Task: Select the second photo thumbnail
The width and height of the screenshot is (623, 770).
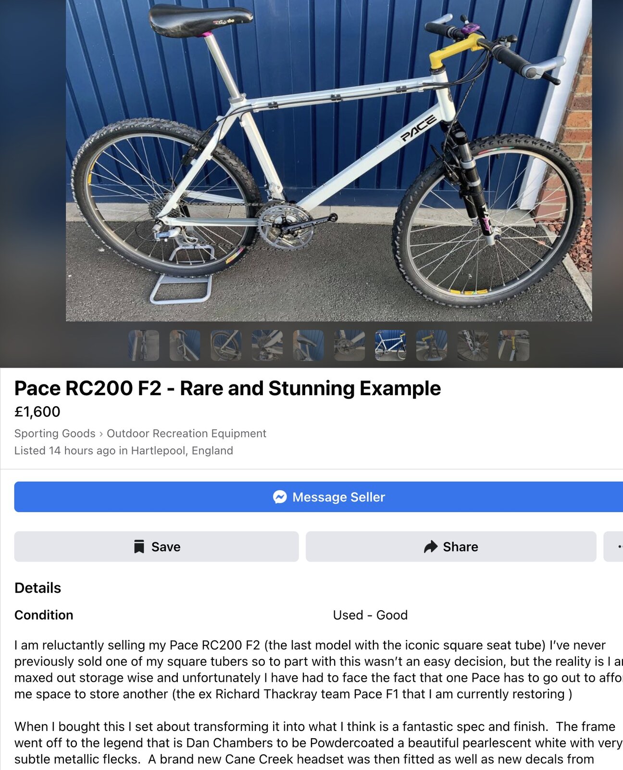Action: point(185,346)
